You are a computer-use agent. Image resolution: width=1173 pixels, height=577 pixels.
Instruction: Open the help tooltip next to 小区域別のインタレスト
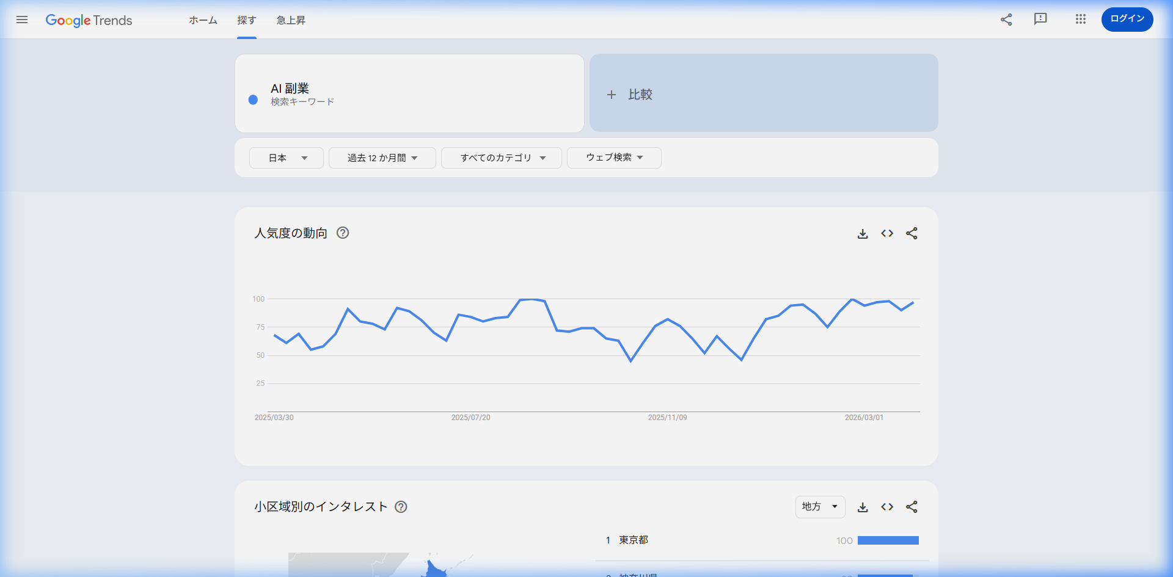(x=401, y=507)
